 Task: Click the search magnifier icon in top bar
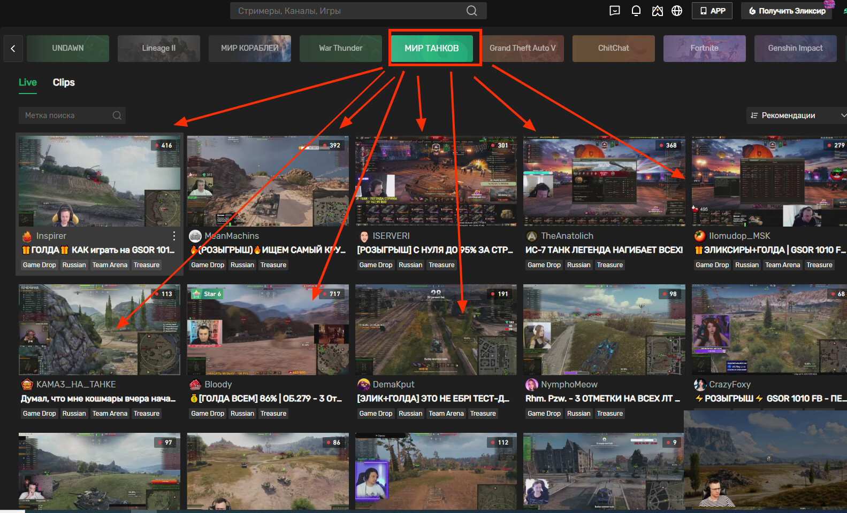[471, 11]
